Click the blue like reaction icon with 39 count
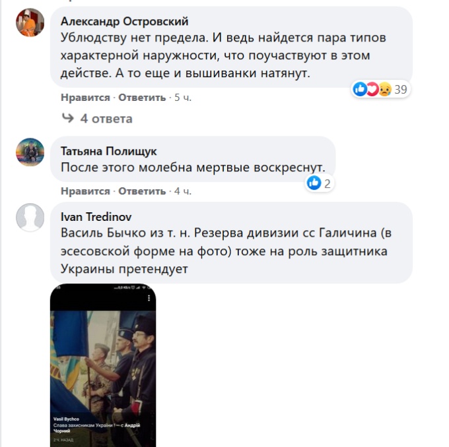 coord(360,89)
